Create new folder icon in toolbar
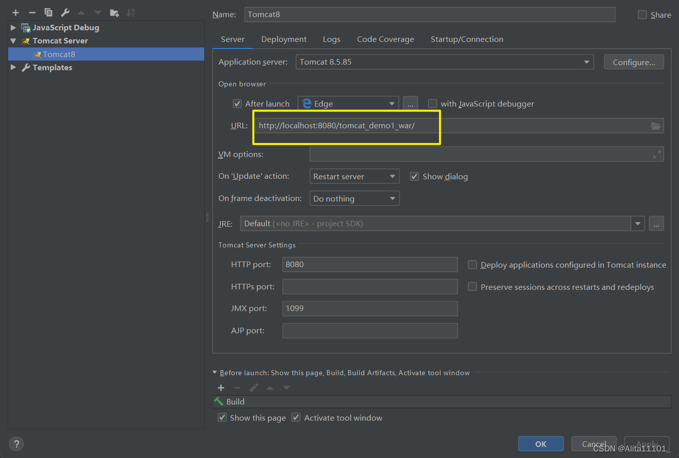Image resolution: width=679 pixels, height=458 pixels. [115, 13]
